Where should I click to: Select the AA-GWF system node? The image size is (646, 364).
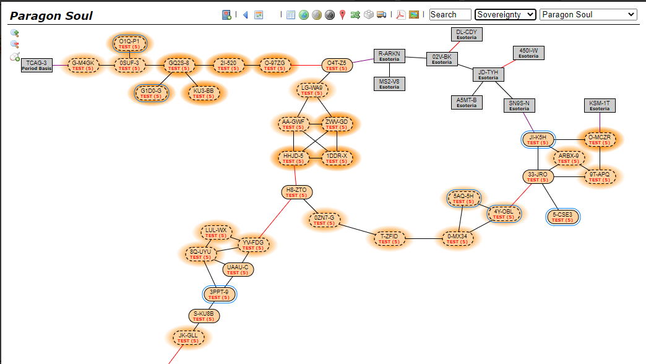(293, 124)
